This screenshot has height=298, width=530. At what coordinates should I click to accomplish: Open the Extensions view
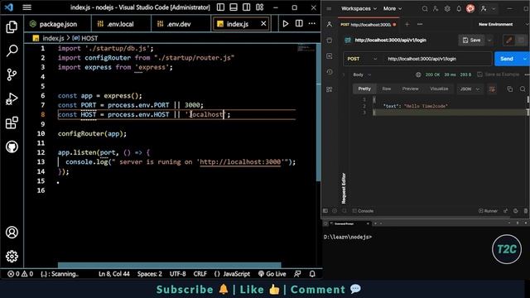coord(12,123)
